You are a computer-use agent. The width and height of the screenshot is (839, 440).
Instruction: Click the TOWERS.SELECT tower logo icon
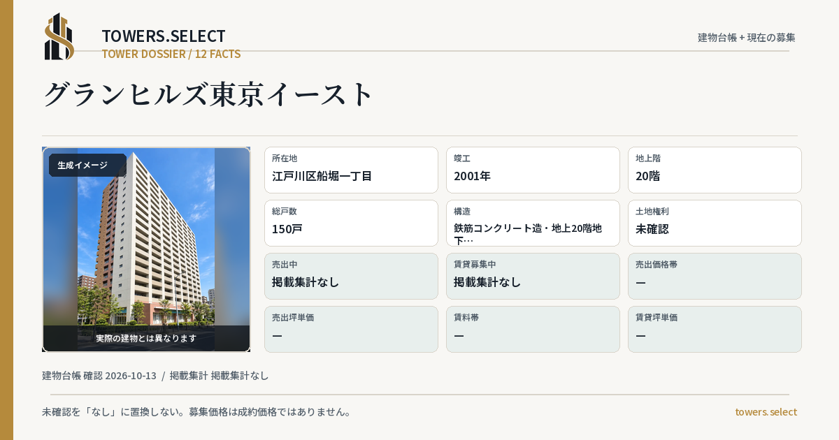coord(59,36)
